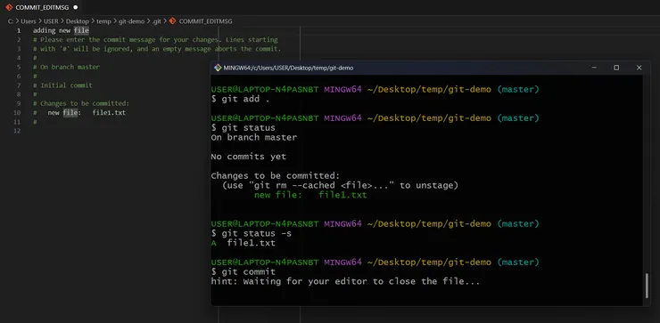Close the MINGW64 terminal window
Image resolution: width=660 pixels, height=323 pixels.
pos(639,68)
